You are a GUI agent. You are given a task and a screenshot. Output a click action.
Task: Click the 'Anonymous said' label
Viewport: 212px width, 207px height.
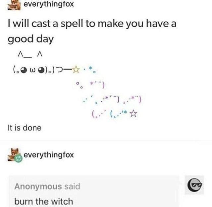(x=47, y=186)
